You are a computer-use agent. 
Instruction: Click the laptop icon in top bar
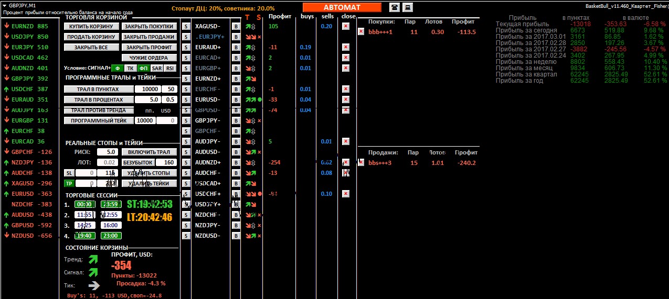[407, 7]
